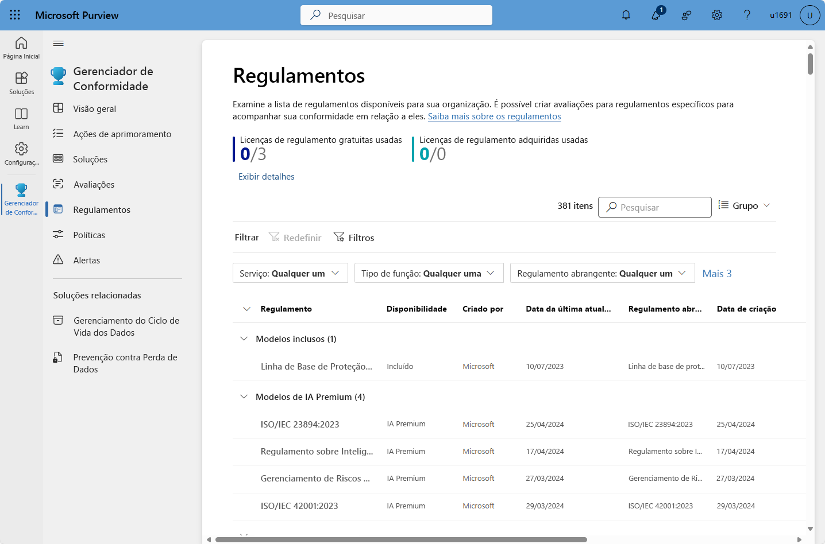Click the help question mark icon
This screenshot has width=825, height=544.
747,15
